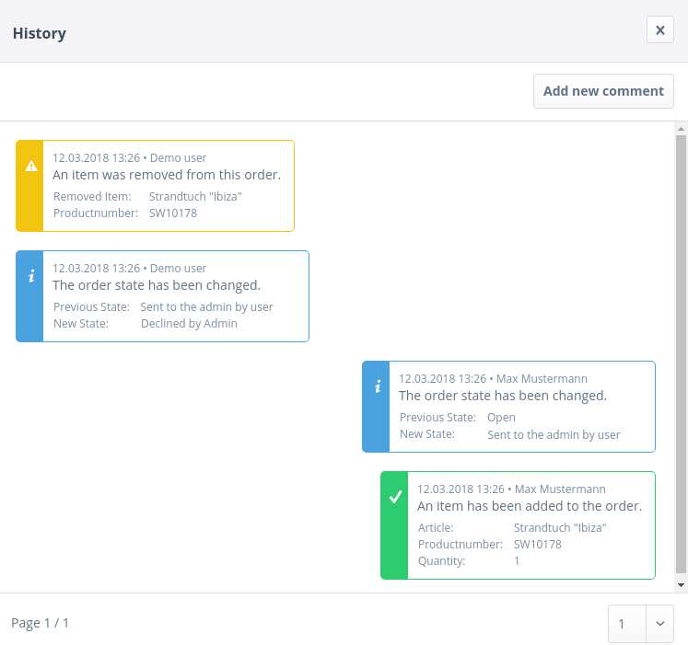Click the Removed Item Strandtuch "Ibiza" value

[x=195, y=196]
